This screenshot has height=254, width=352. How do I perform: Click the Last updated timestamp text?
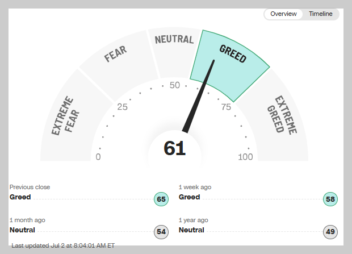point(63,245)
